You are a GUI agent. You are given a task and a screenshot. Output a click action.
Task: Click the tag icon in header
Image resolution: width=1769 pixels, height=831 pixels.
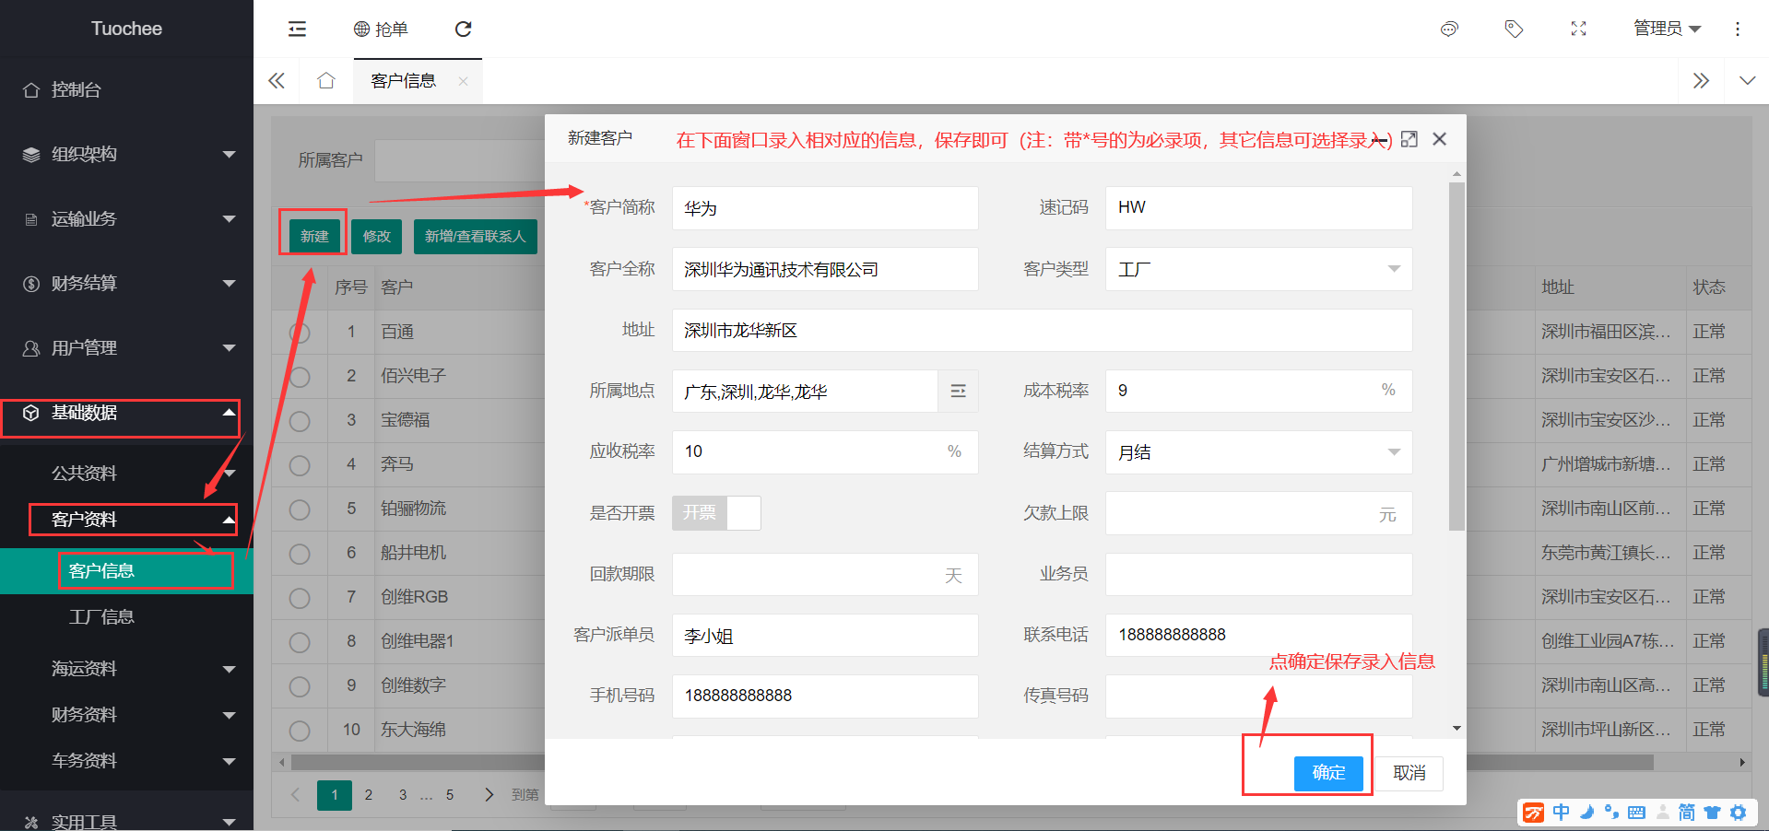(x=1514, y=29)
